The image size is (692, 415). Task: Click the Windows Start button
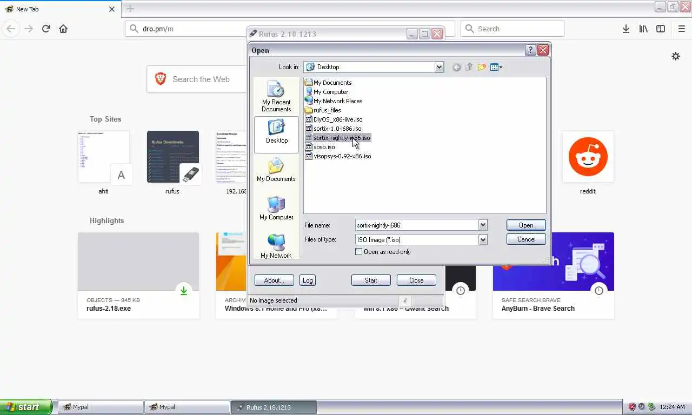point(26,407)
